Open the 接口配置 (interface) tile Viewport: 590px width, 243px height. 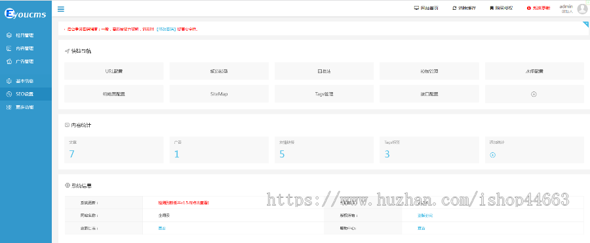429,94
